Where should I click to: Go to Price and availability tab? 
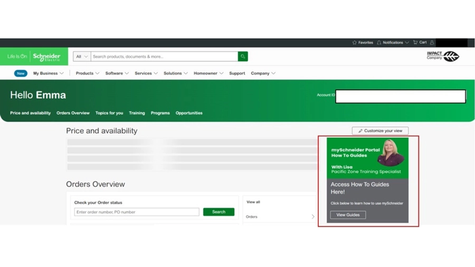(30, 113)
